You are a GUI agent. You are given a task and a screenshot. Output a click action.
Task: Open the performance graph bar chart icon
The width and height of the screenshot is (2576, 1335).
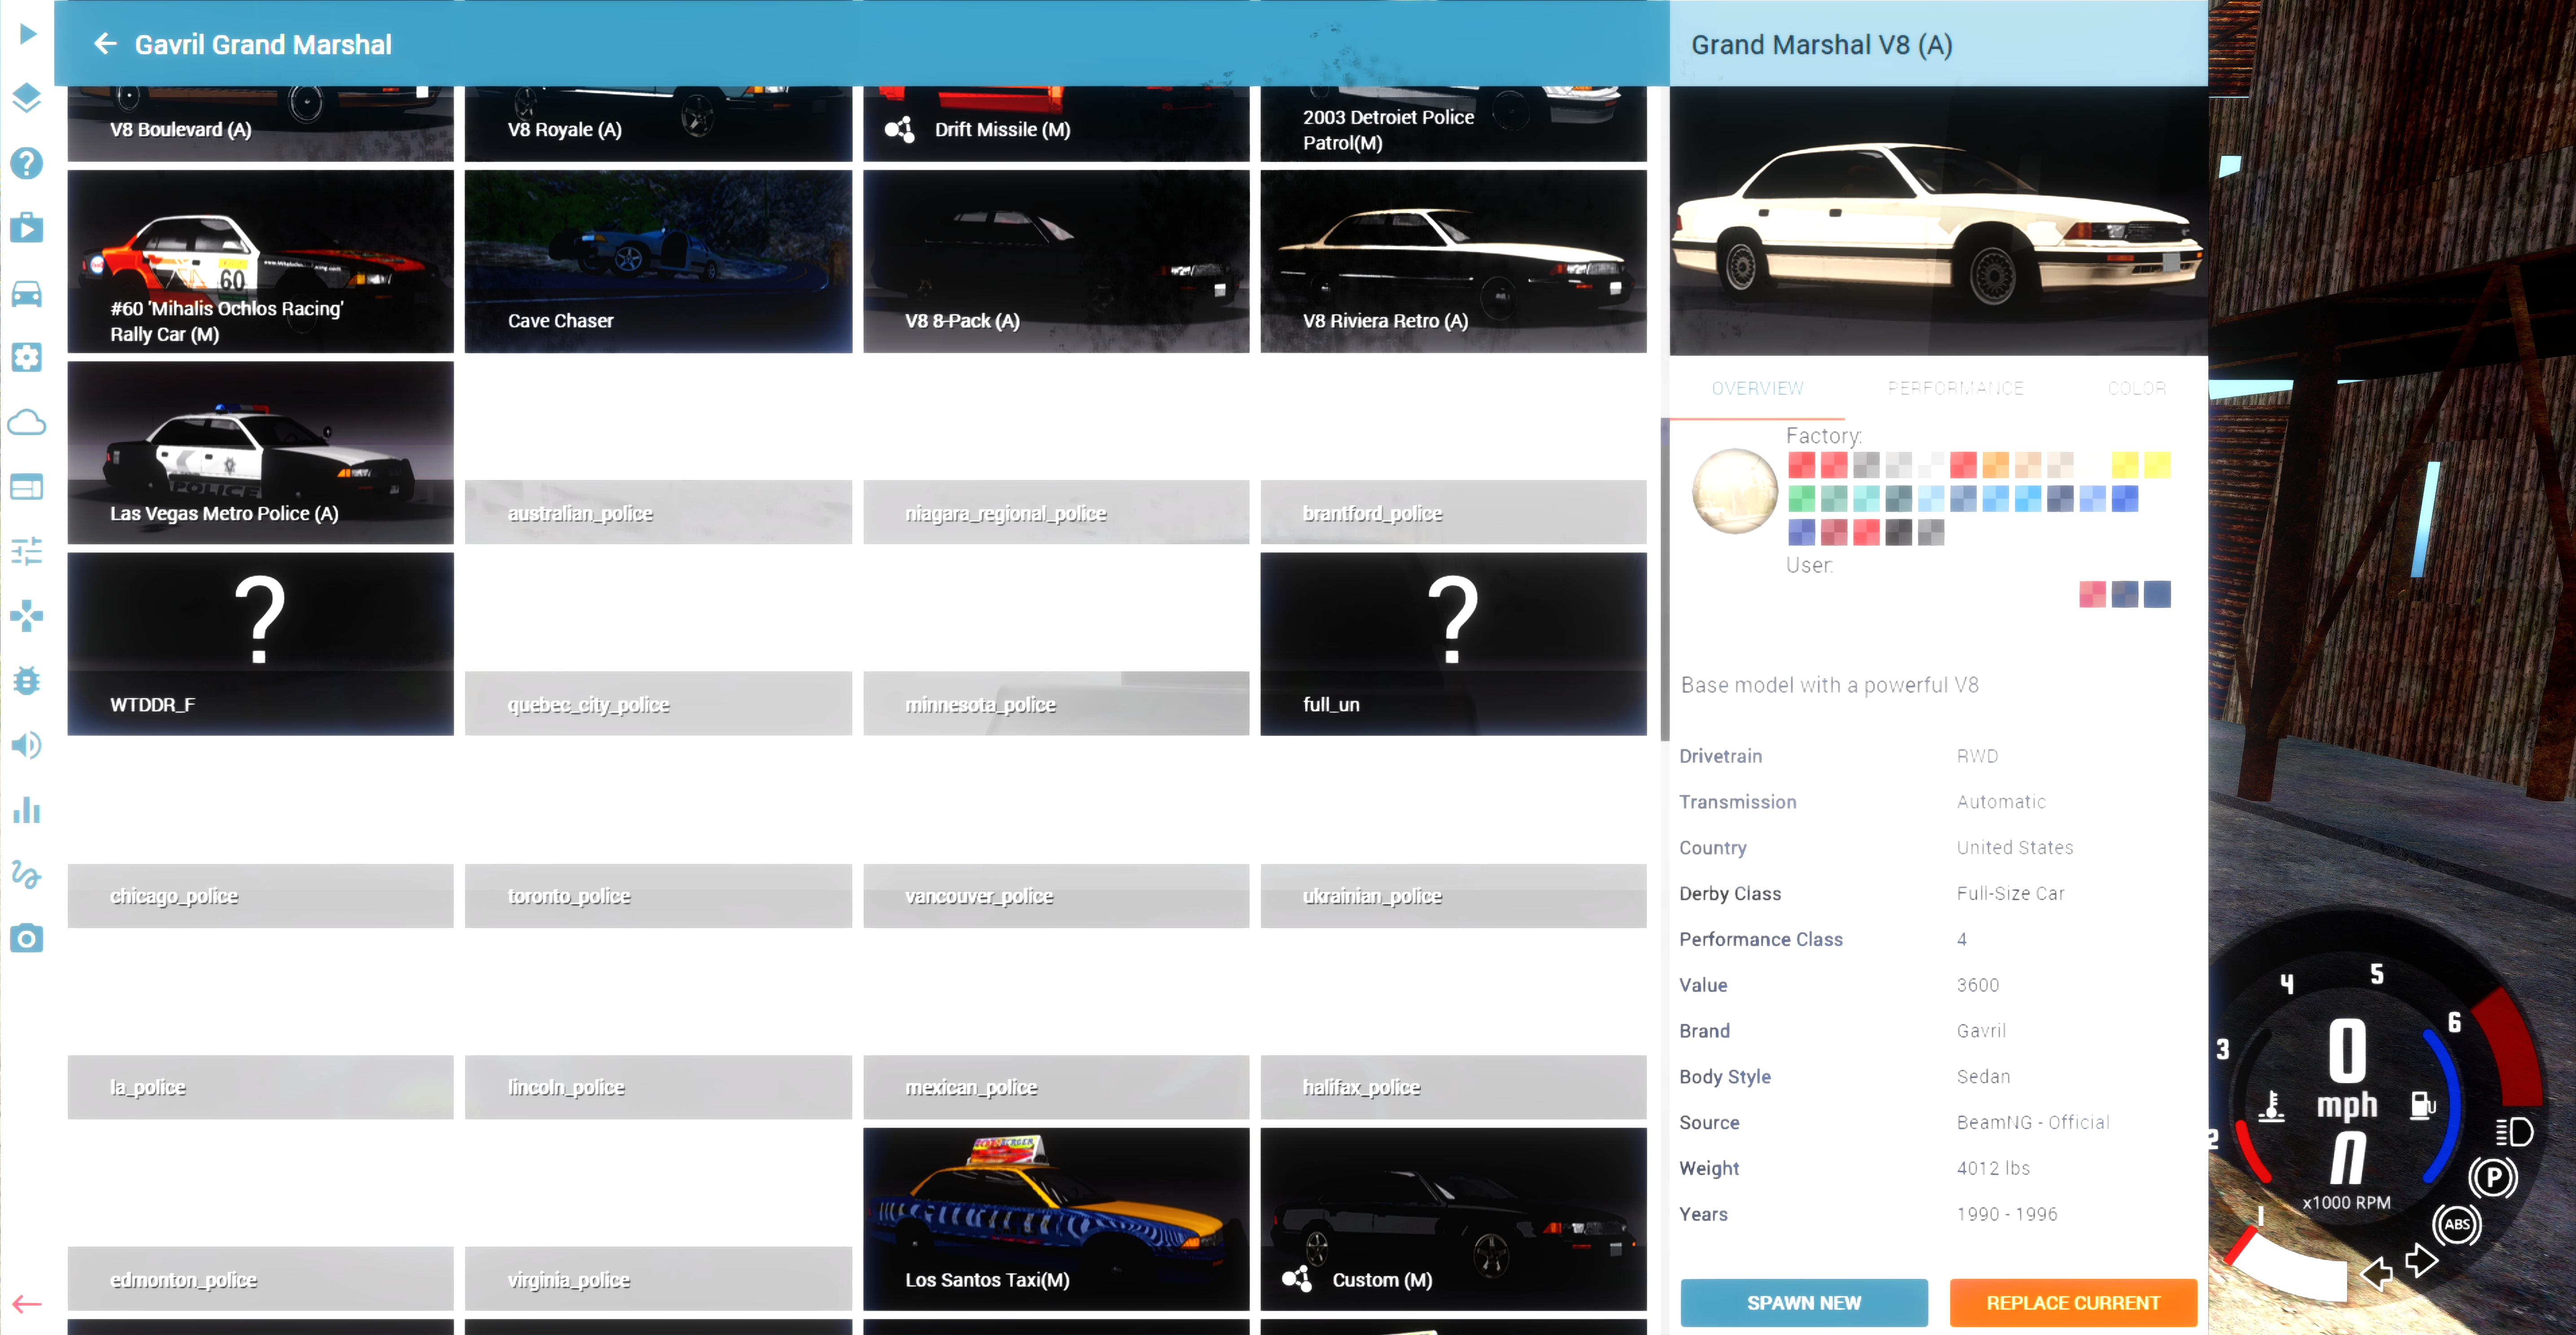pyautogui.click(x=27, y=810)
